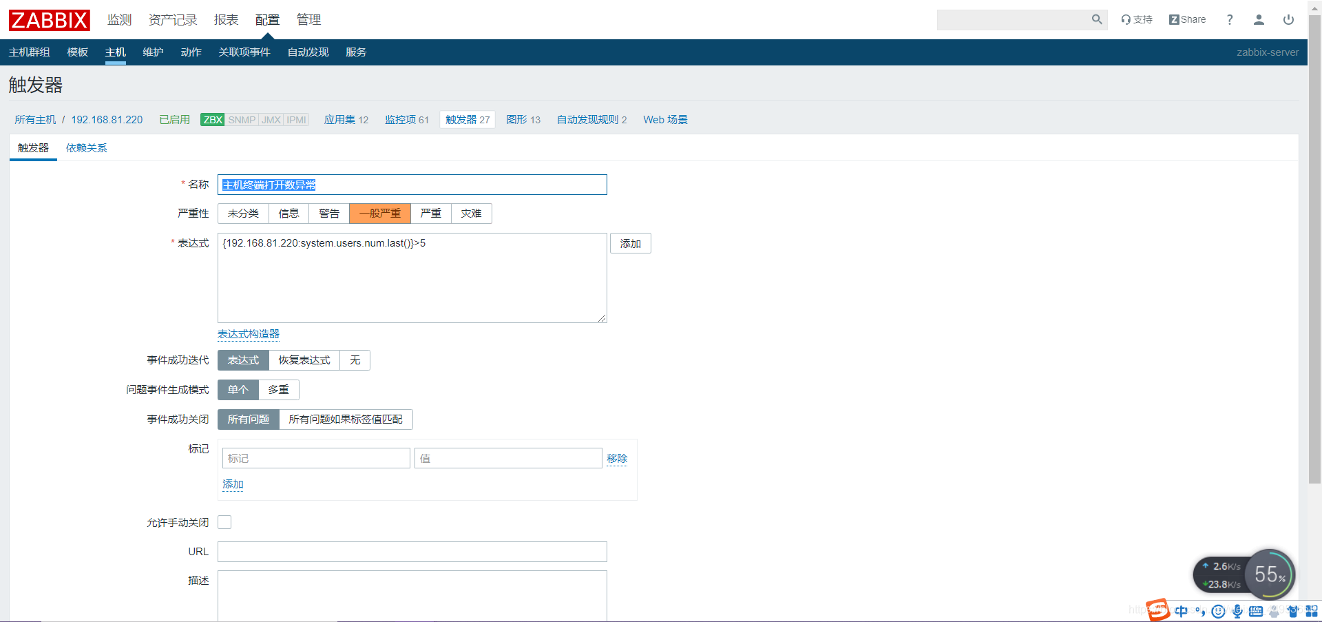Set 问题事件生成模式 to 单个
The image size is (1322, 622).
(238, 390)
